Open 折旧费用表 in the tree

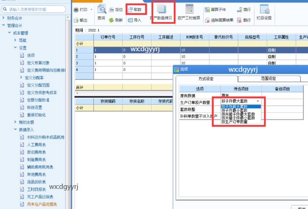pyautogui.click(x=36, y=152)
